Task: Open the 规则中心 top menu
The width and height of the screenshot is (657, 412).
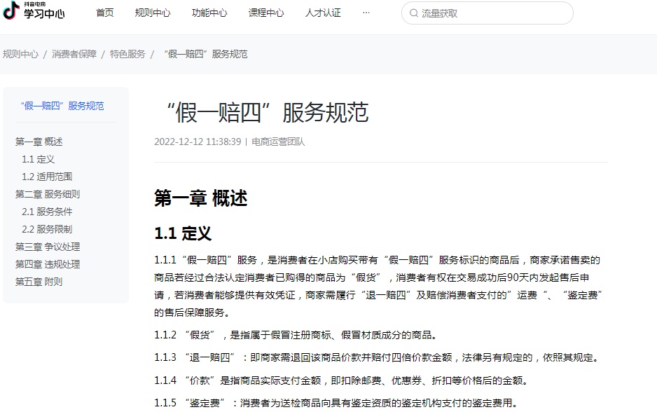Action: pyautogui.click(x=152, y=13)
